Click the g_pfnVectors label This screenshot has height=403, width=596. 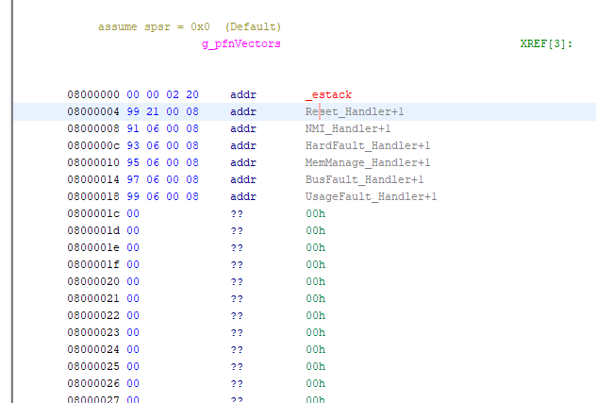pyautogui.click(x=240, y=44)
